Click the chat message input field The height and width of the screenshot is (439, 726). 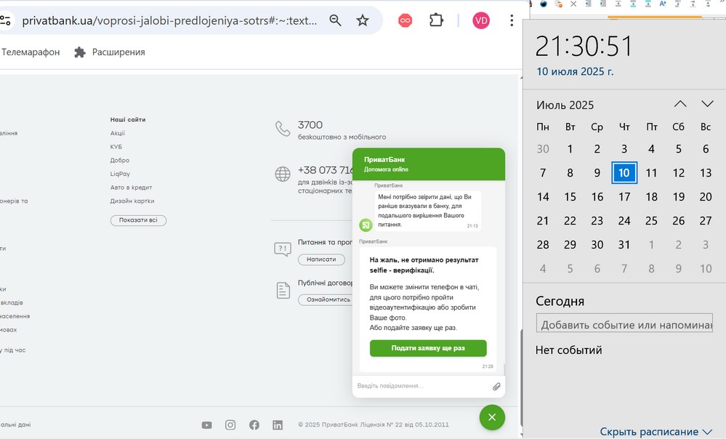[x=422, y=386]
